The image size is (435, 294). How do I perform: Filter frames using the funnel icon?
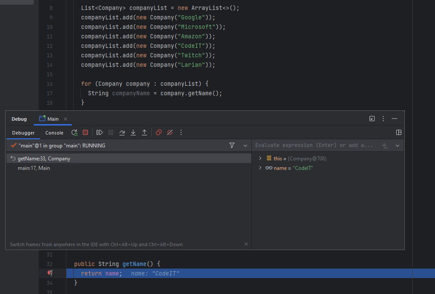click(232, 146)
